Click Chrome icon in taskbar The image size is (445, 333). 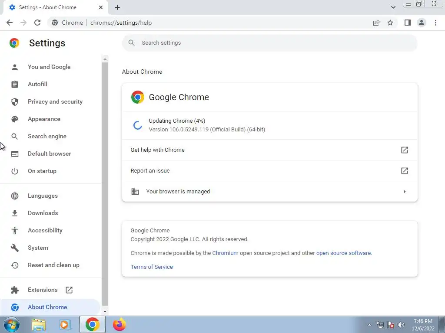(x=92, y=324)
